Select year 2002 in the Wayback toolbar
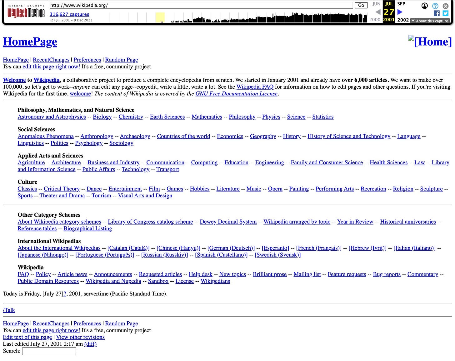The height and width of the screenshot is (361, 455). point(403,20)
